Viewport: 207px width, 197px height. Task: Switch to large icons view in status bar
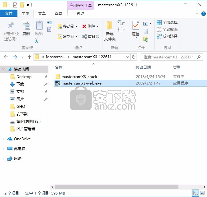202,193
